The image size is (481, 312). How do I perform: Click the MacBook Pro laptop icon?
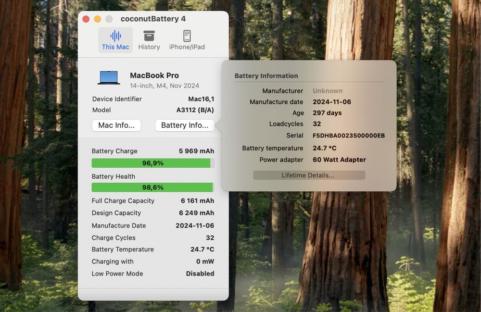pos(109,78)
